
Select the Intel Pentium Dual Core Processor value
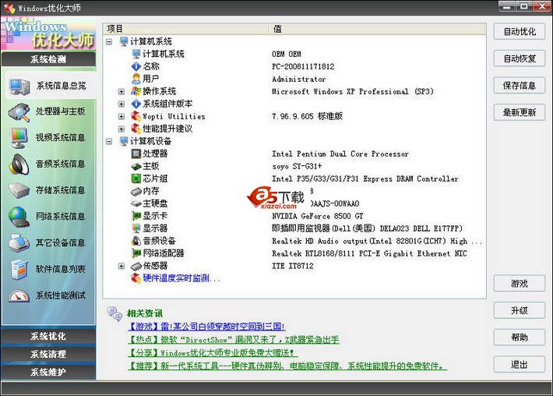pos(340,154)
